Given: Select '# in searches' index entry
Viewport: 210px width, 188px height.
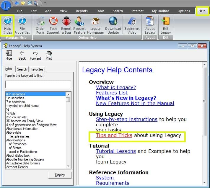Looking at the screenshot, I should [35, 94].
